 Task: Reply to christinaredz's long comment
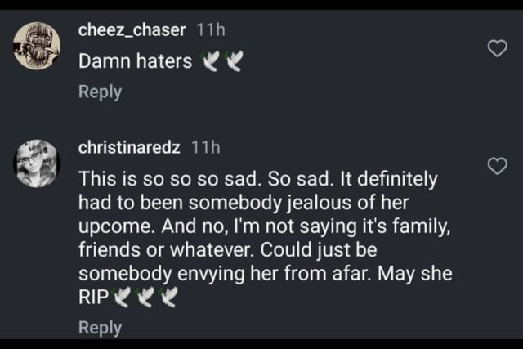pos(100,327)
